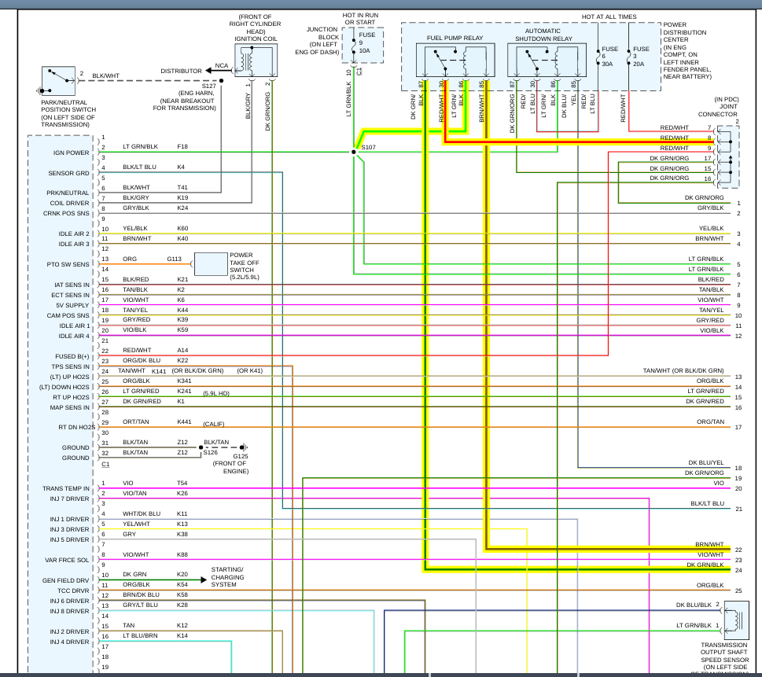Select the power take off switch box

point(211,264)
